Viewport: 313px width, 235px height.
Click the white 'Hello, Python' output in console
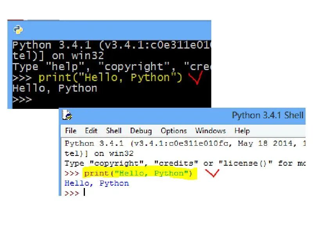(x=55, y=89)
